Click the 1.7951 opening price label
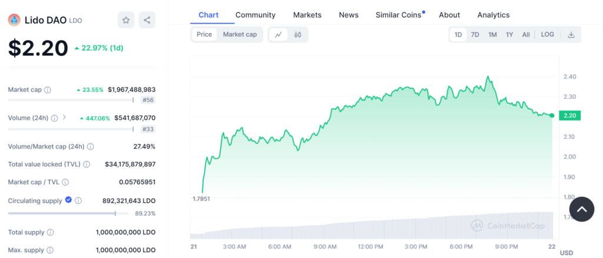The height and width of the screenshot is (258, 603). pyautogui.click(x=201, y=199)
